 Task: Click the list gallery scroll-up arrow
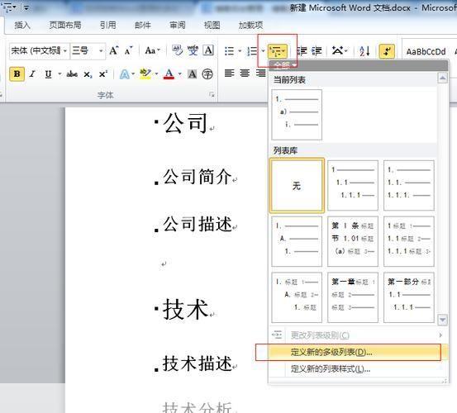[442, 78]
